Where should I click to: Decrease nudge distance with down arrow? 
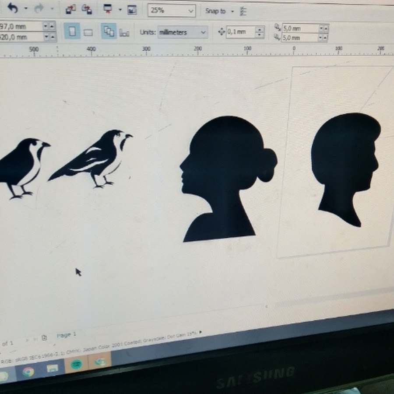260,35
